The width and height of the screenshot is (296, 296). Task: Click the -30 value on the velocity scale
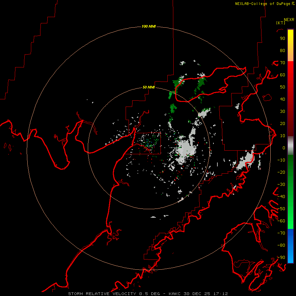coord(281,185)
